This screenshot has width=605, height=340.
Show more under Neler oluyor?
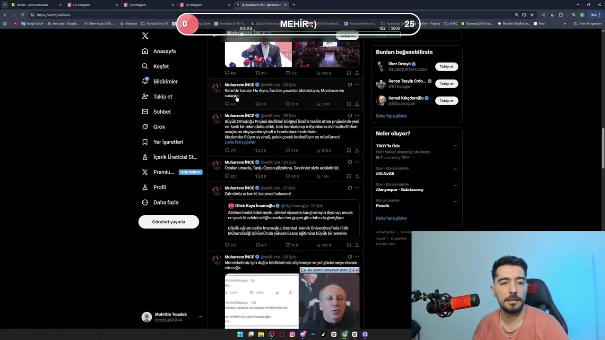click(391, 218)
